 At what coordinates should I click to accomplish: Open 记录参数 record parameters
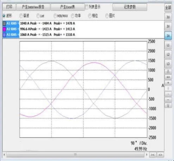(130, 7)
